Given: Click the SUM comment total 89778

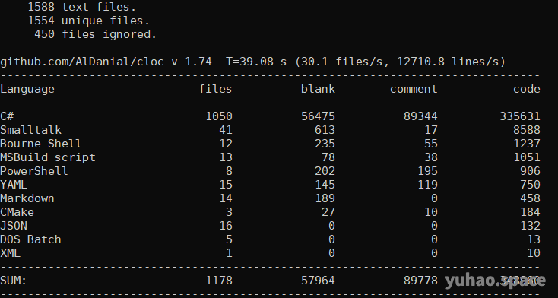Looking at the screenshot, I should pyautogui.click(x=420, y=281).
